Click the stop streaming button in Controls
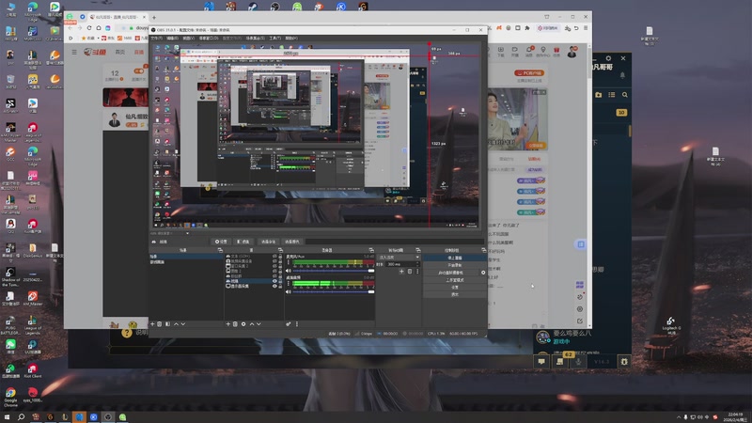The height and width of the screenshot is (423, 752). (455, 258)
